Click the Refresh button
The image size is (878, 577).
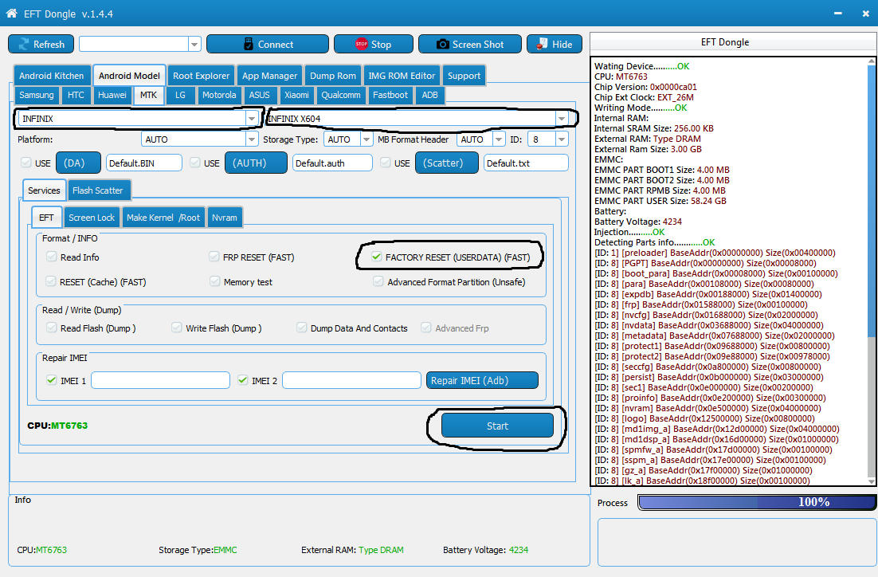[41, 45]
